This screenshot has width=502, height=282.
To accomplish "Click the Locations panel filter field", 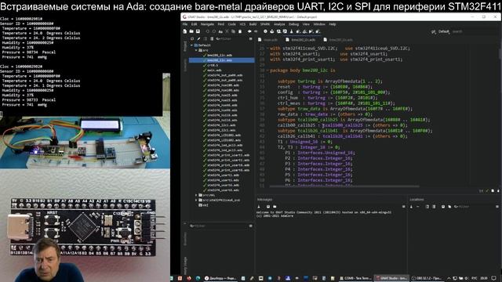I will (x=474, y=207).
